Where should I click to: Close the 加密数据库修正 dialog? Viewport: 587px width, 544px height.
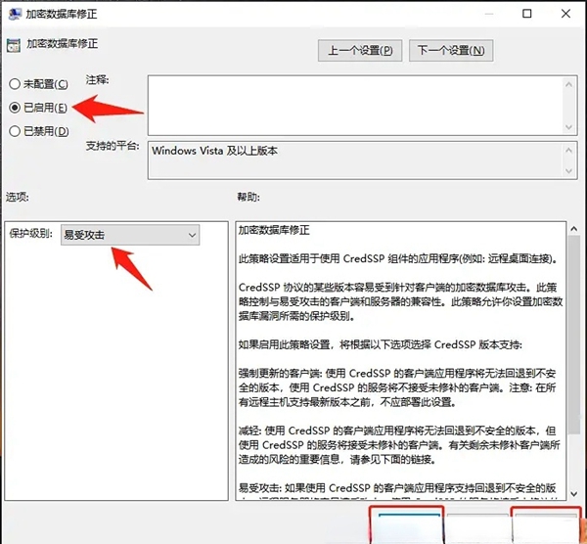tap(565, 14)
